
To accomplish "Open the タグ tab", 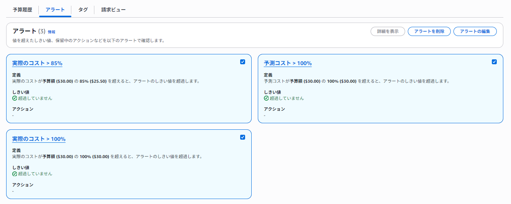I will coord(83,10).
